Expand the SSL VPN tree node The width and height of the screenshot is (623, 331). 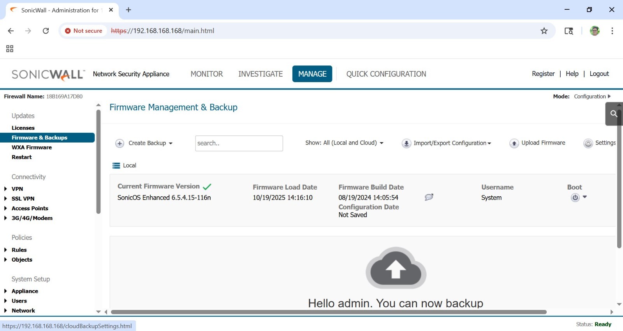tap(5, 199)
